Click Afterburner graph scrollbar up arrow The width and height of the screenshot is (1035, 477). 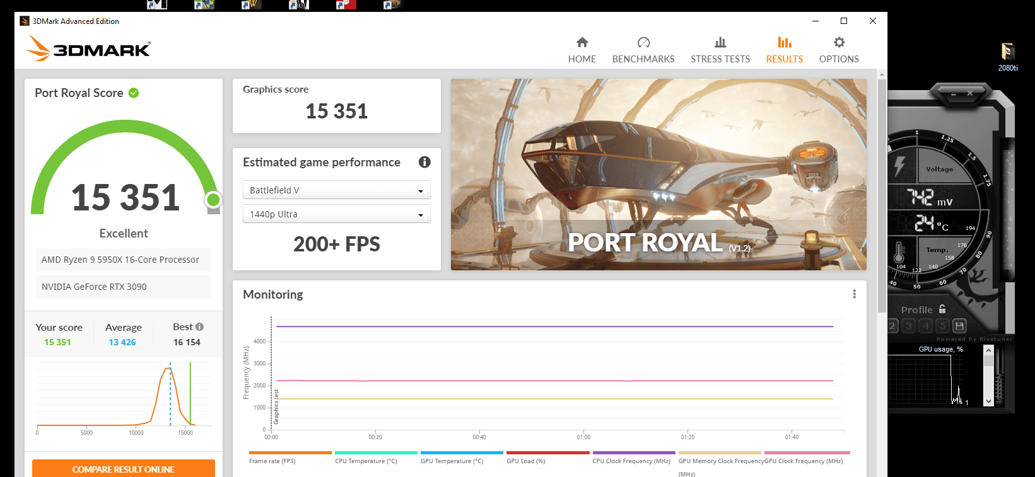(988, 350)
